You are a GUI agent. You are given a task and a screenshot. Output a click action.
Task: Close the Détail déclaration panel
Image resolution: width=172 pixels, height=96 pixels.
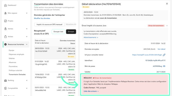[167, 4]
